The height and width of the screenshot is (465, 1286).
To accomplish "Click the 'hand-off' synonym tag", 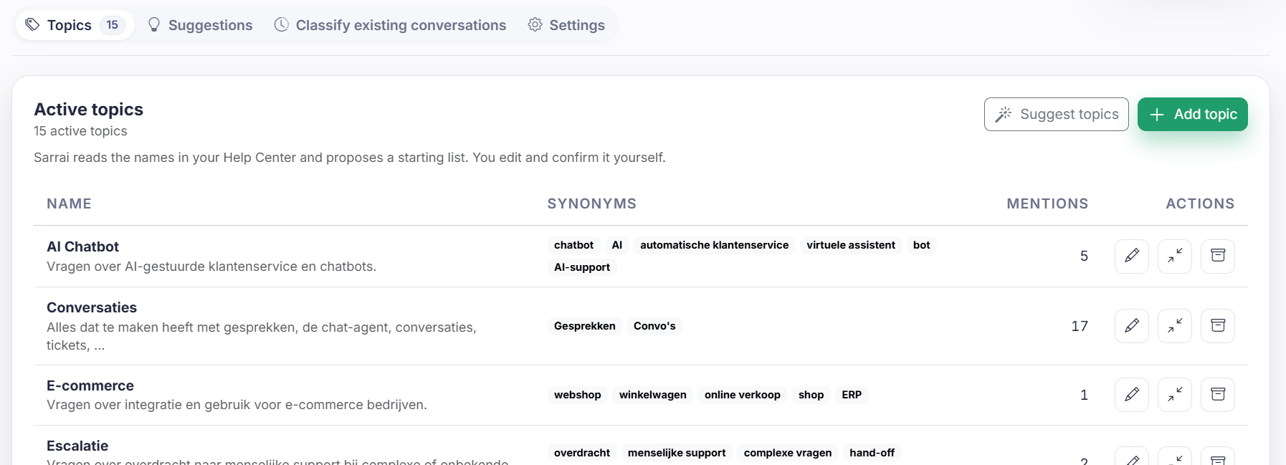I will [872, 453].
